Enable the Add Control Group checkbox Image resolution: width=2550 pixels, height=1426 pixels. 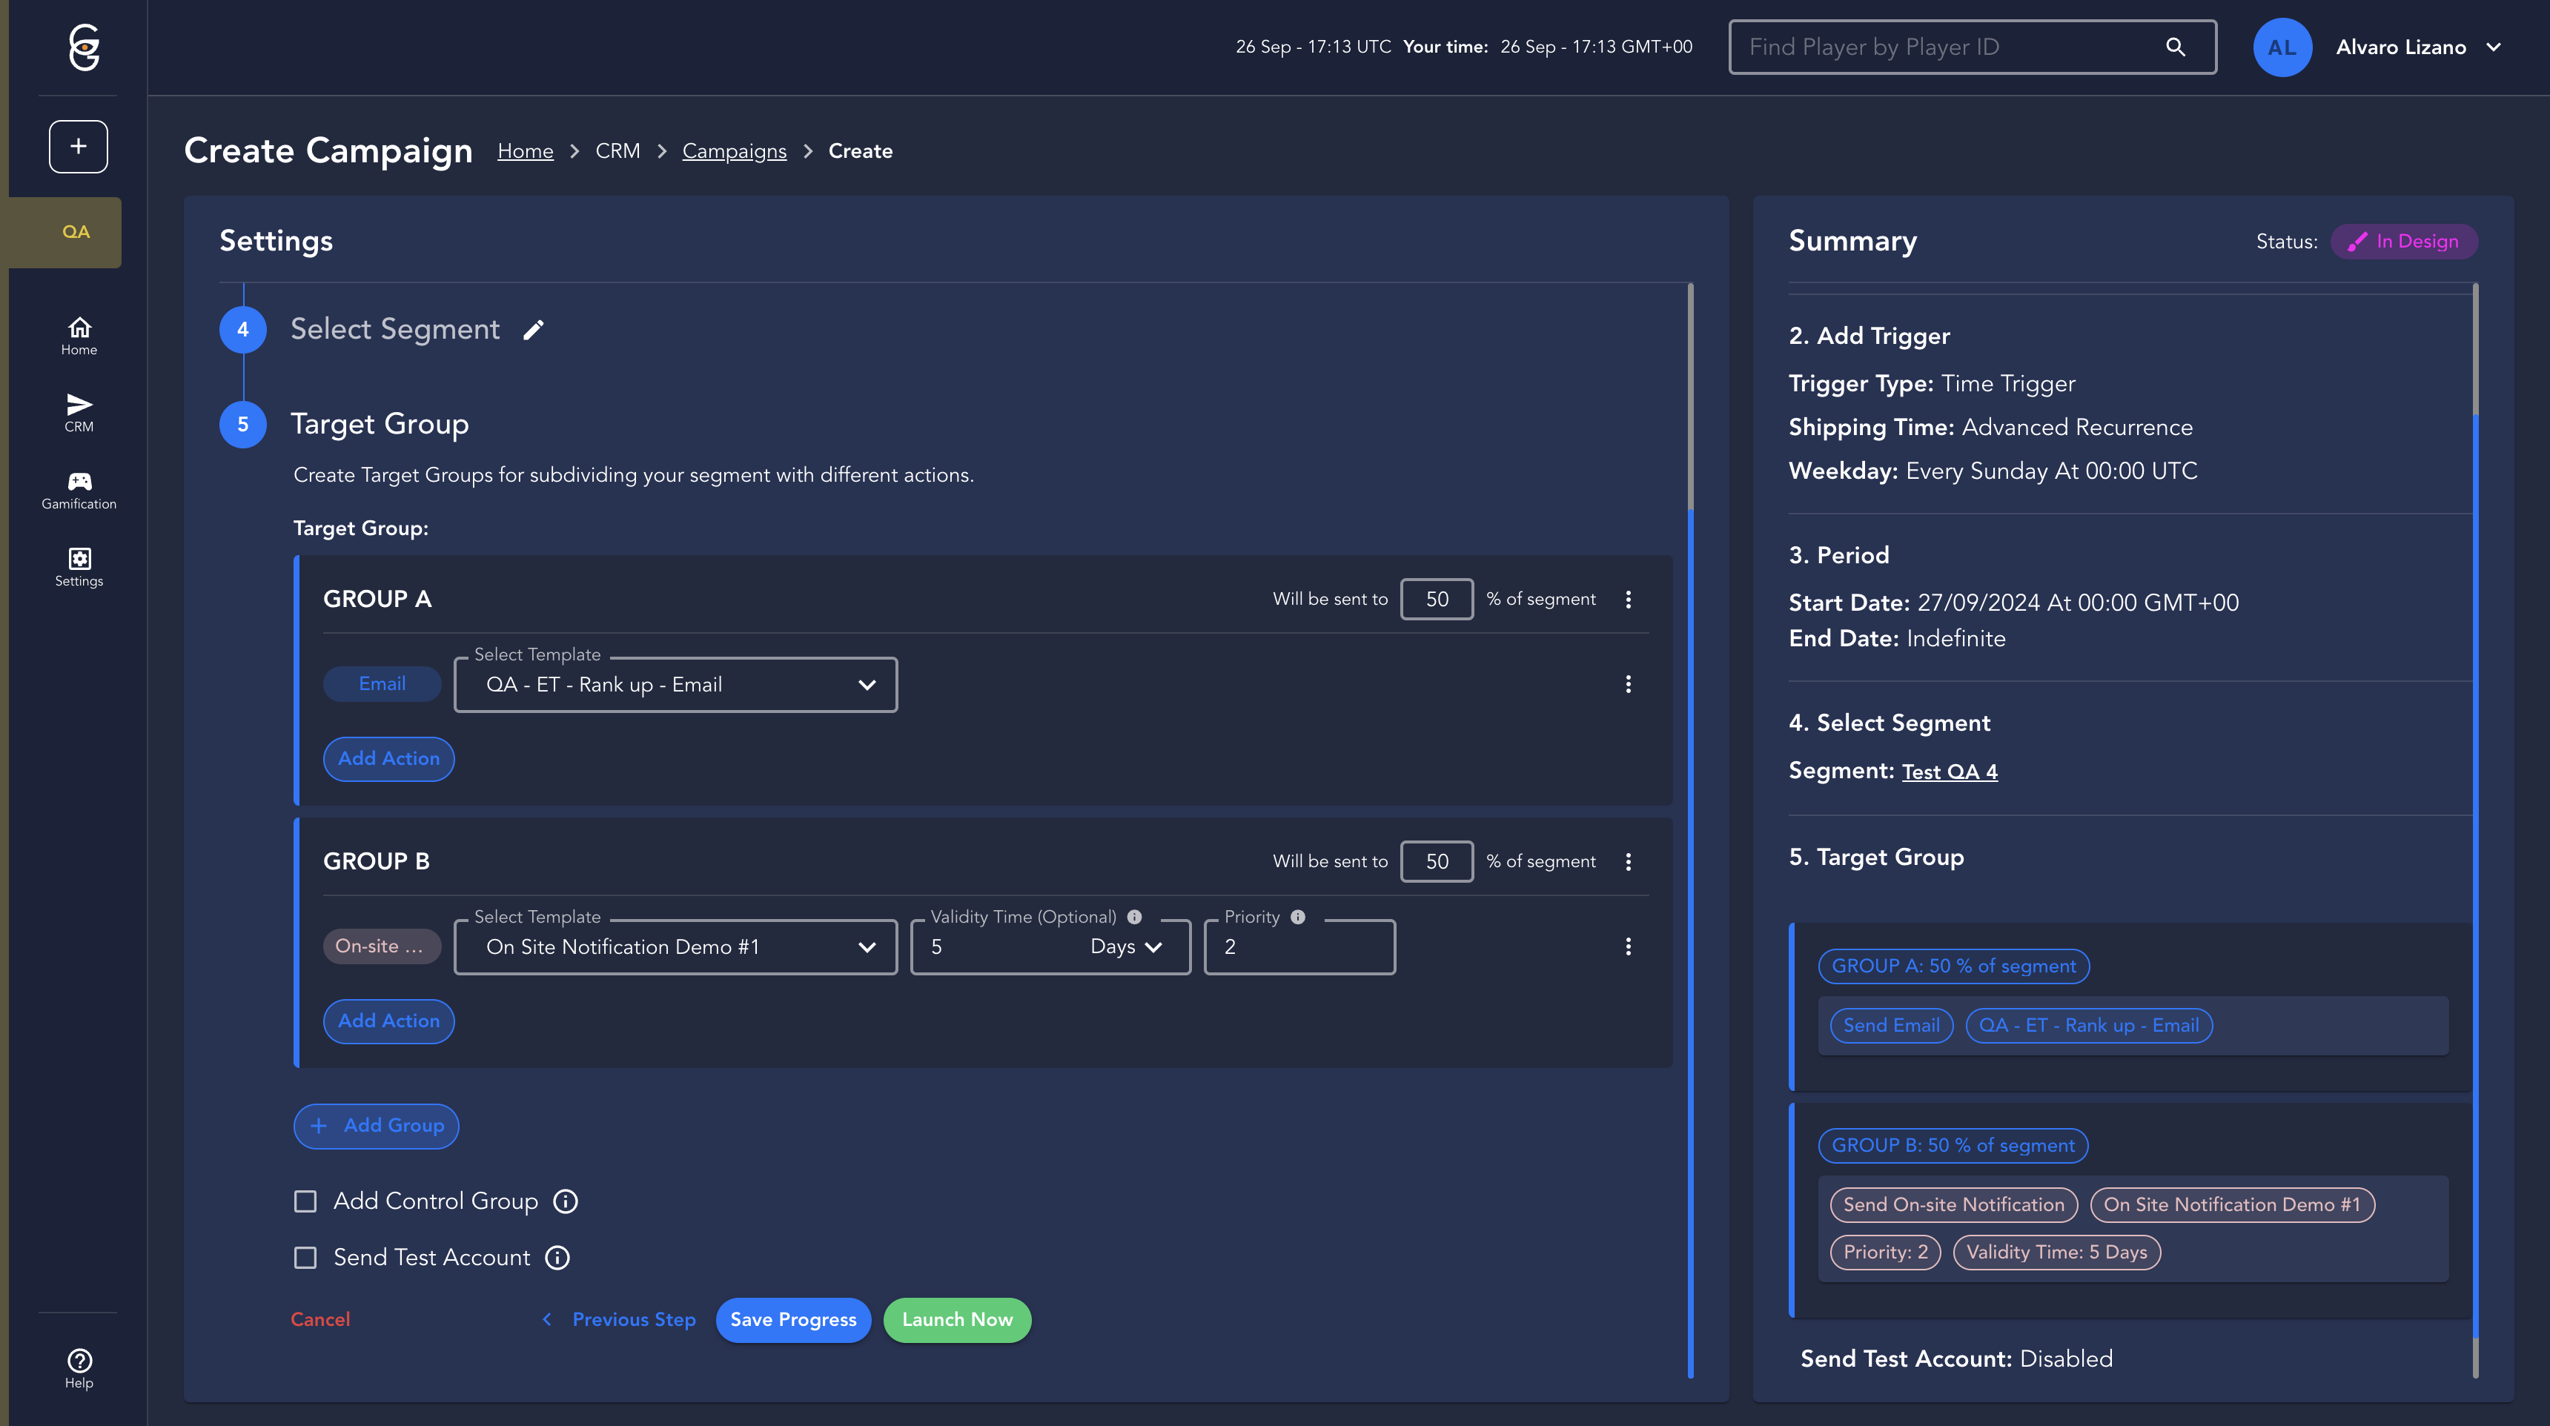[306, 1201]
